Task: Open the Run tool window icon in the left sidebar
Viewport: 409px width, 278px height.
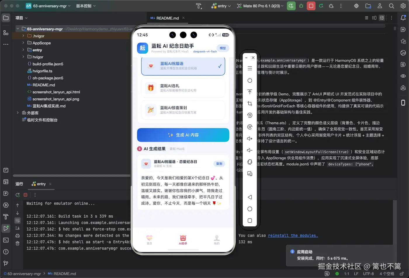Action: point(6,228)
